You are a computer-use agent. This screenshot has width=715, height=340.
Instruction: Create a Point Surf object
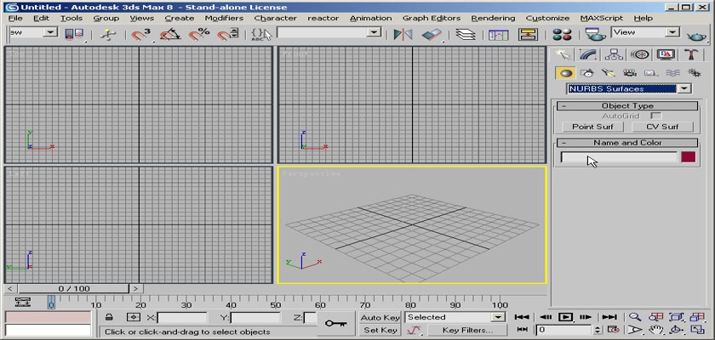(x=592, y=127)
